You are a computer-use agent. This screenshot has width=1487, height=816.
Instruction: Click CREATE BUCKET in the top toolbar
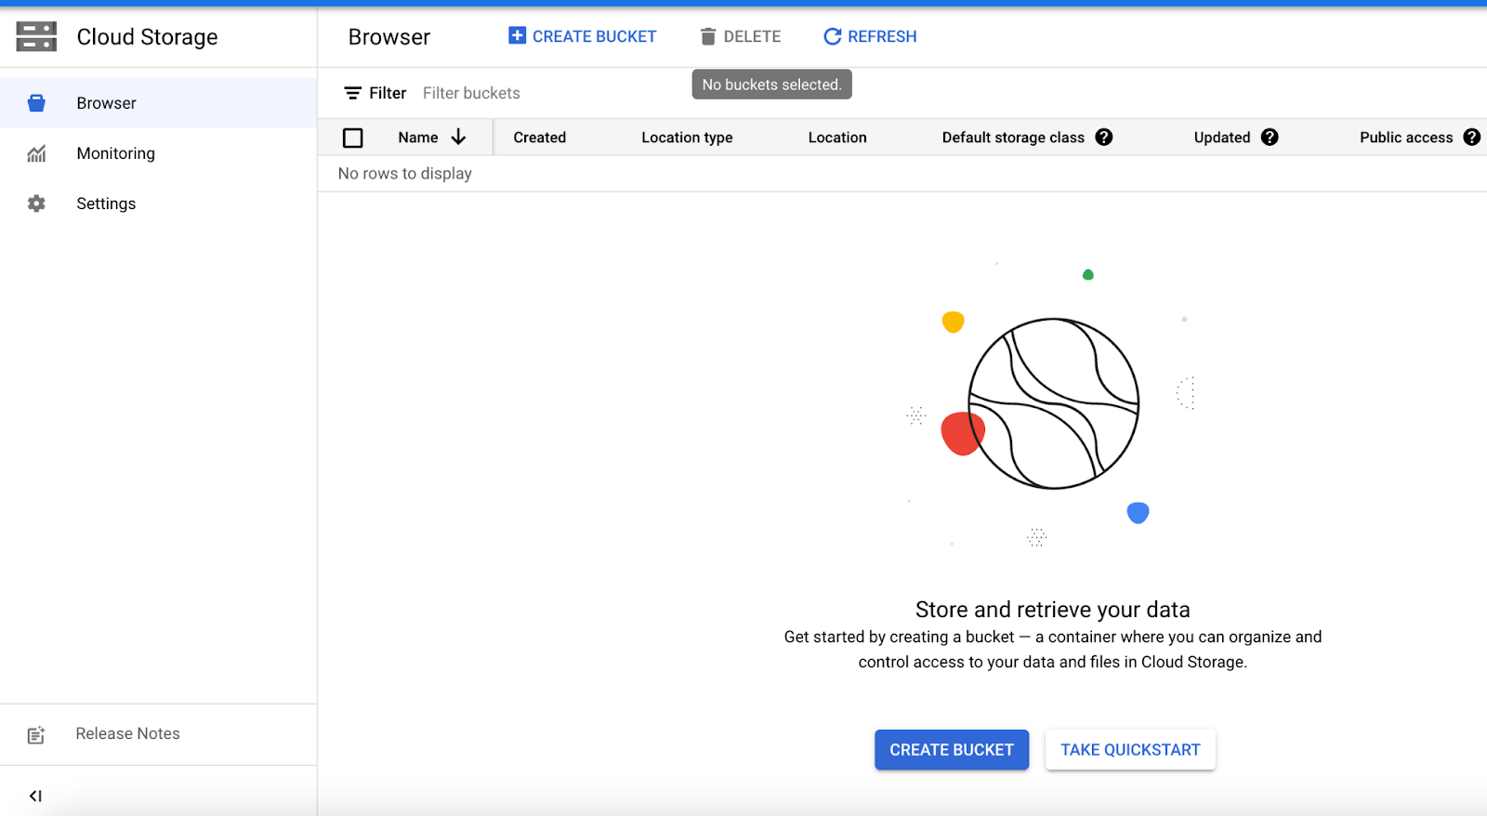pyautogui.click(x=583, y=36)
